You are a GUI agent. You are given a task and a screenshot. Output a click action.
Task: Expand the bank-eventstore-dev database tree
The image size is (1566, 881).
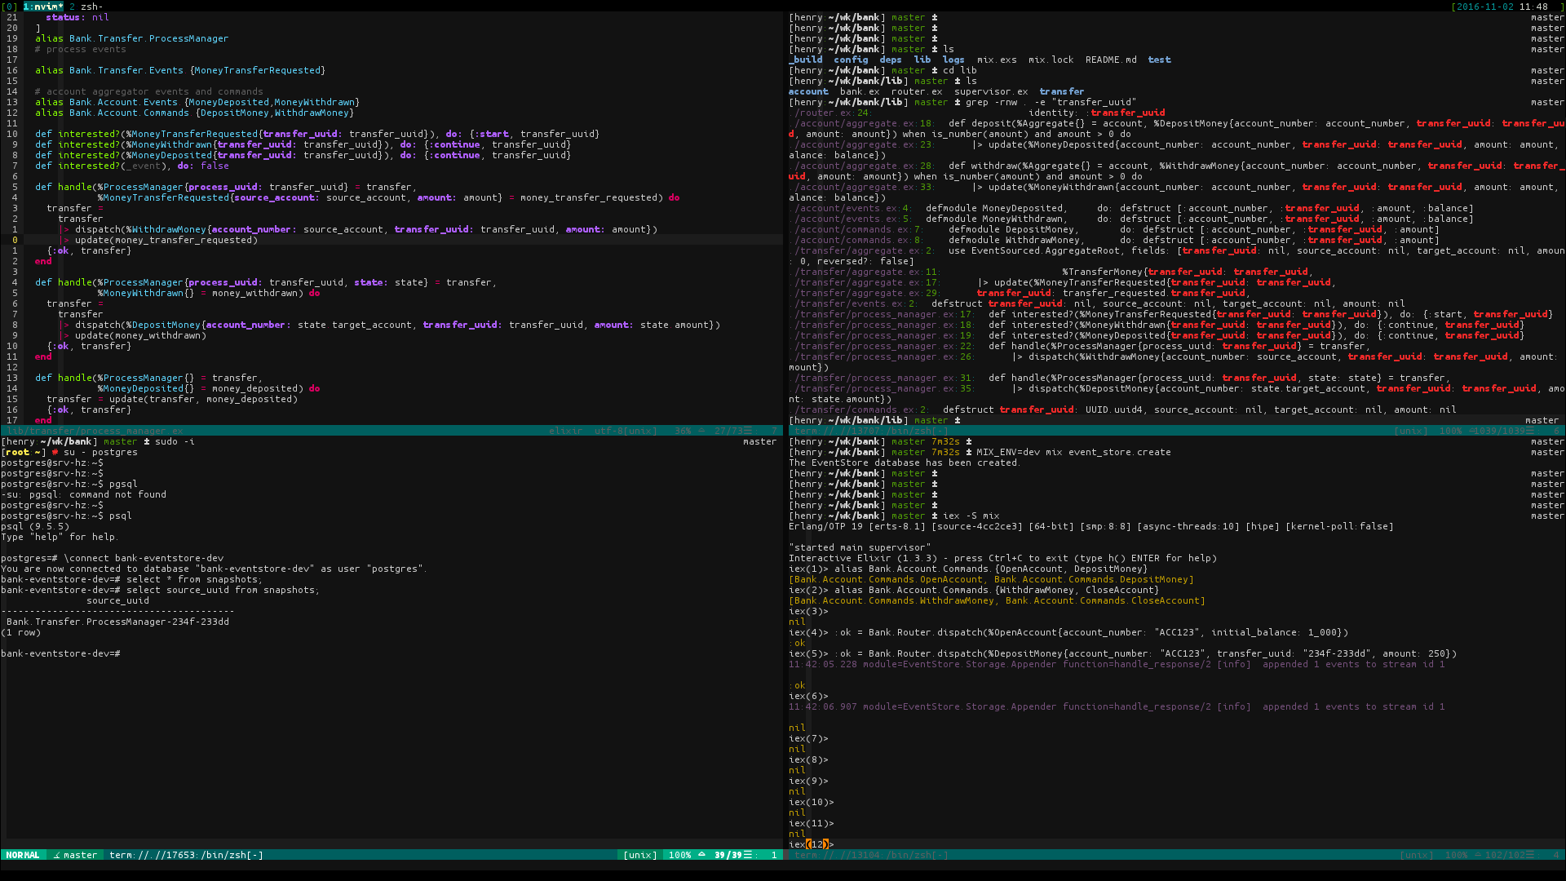122,653
